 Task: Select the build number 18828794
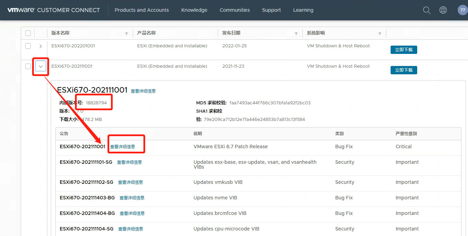pos(96,103)
